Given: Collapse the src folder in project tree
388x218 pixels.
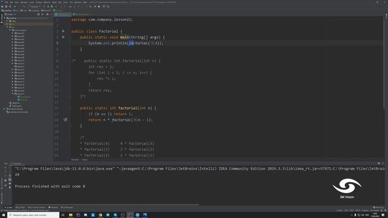Looking at the screenshot, I should pyautogui.click(x=7, y=27).
